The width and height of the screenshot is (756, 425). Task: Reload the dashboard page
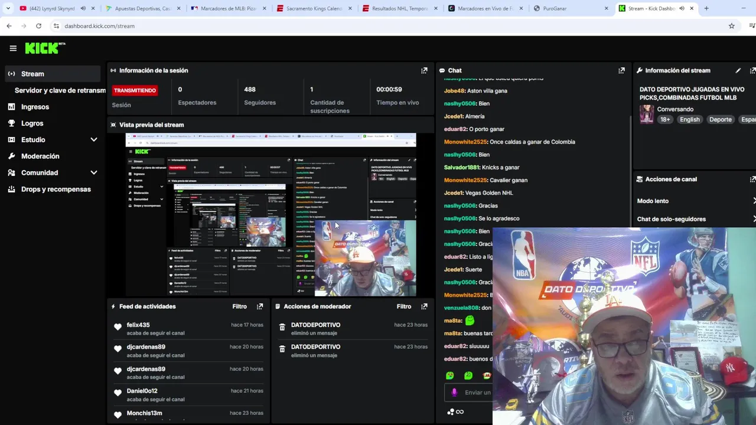tap(38, 26)
